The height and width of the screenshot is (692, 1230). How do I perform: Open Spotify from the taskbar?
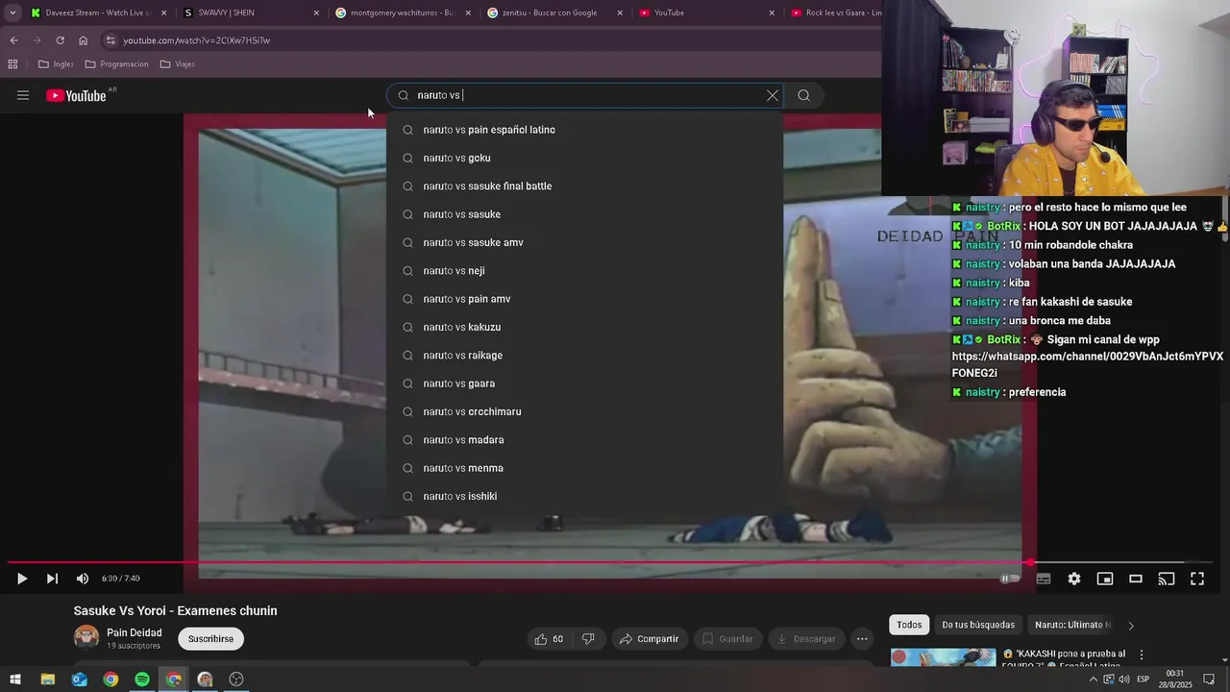click(x=142, y=680)
